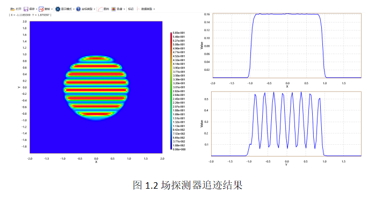375x201 pixels.
Task: Click the Mark (标记) toolbar button
Action: [131, 9]
